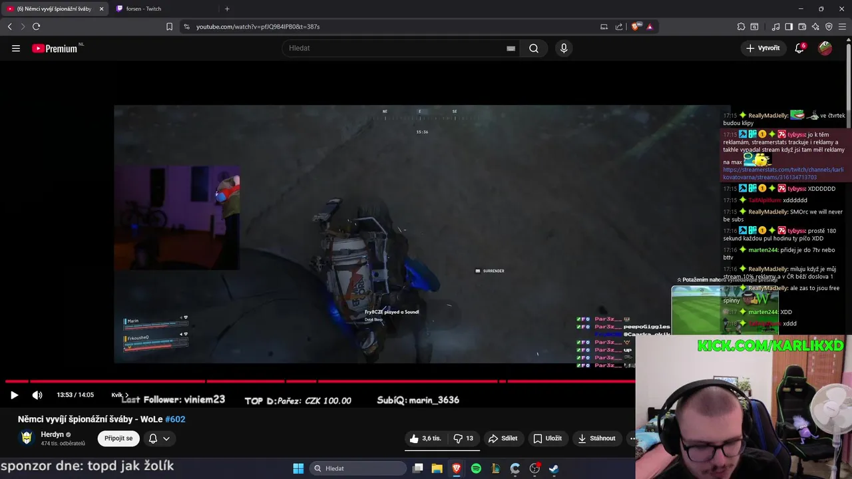The image size is (852, 479).
Task: Like the video (3,6 tis.)
Action: point(425,438)
